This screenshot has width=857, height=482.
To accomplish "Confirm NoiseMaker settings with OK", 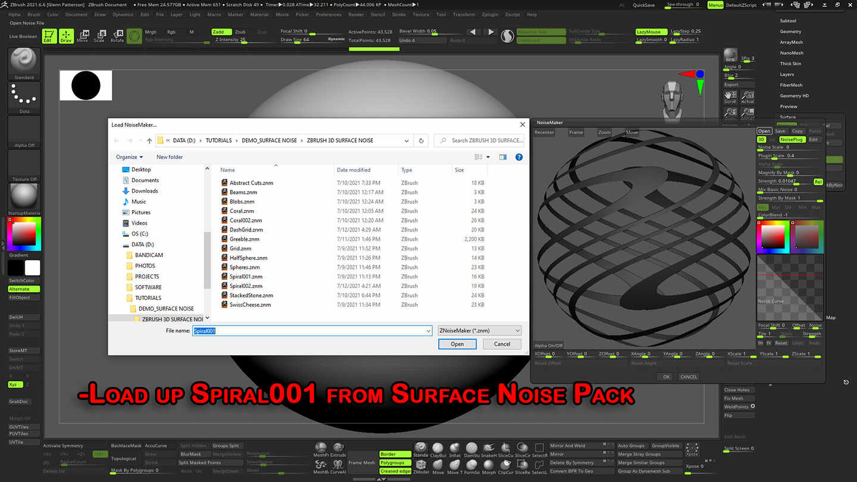I will pos(665,377).
